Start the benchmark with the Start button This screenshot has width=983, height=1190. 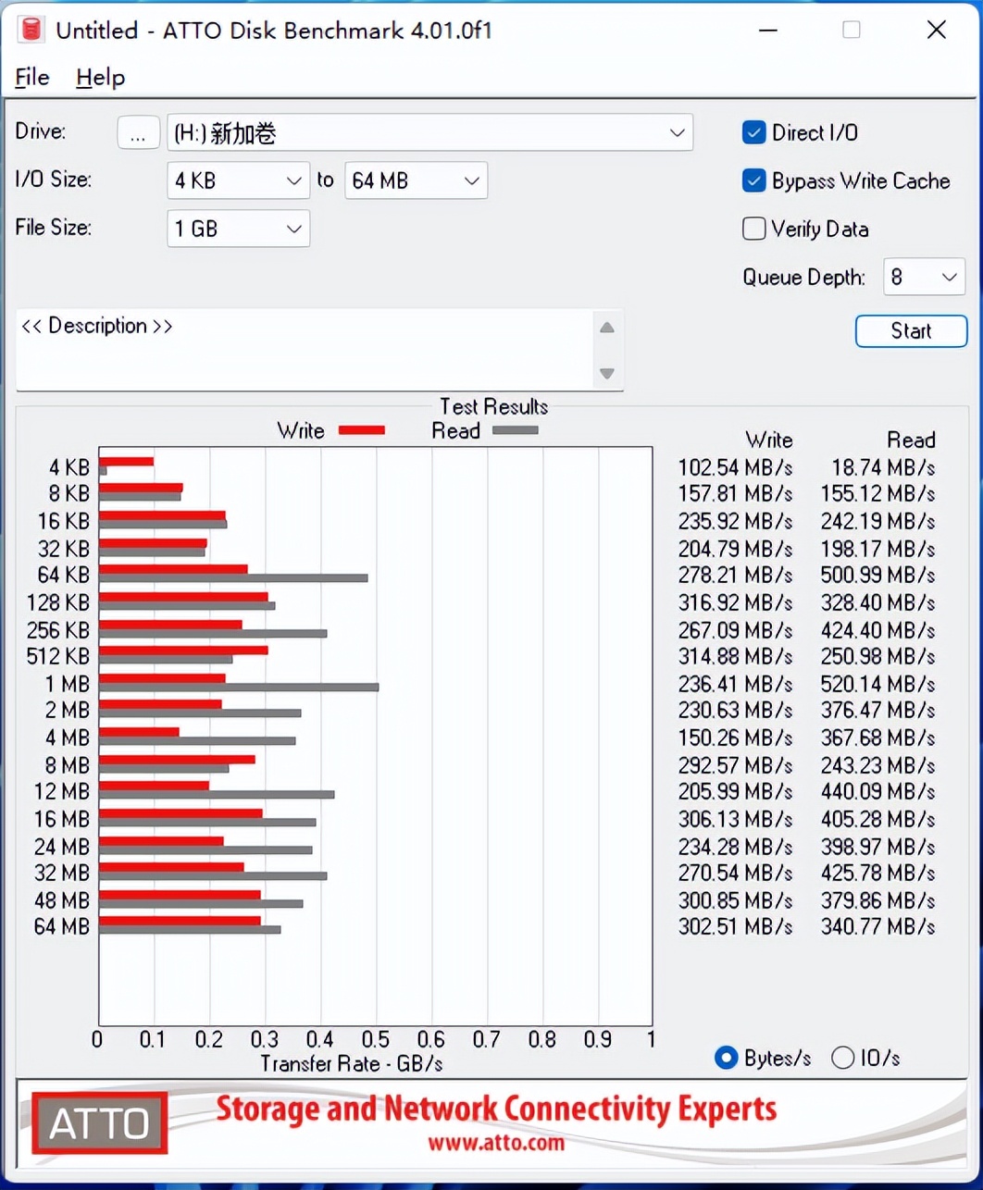[x=911, y=331]
